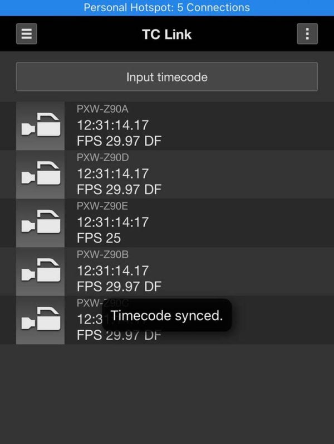The width and height of the screenshot is (334, 444).
Task: Select the PXW-Z90D camera icon
Action: (41, 175)
